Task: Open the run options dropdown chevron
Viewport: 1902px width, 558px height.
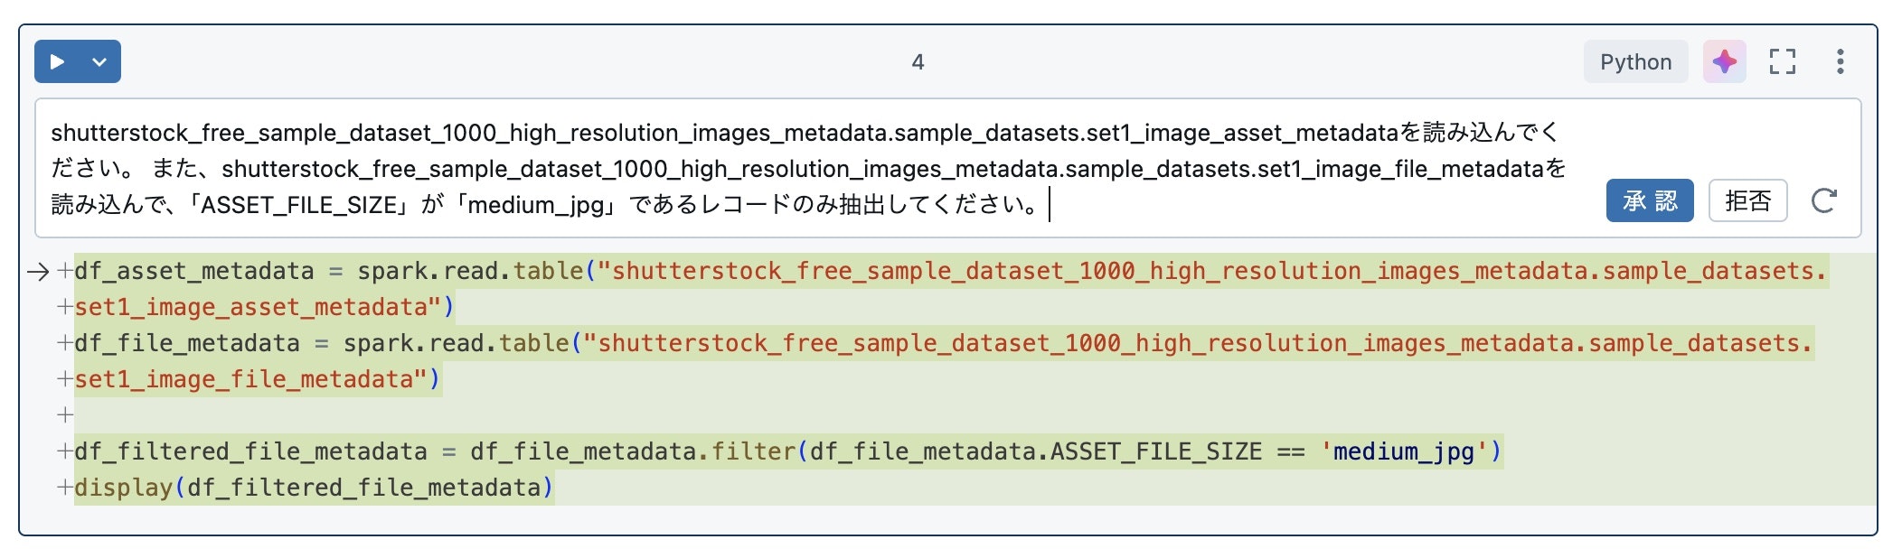Action: point(99,62)
